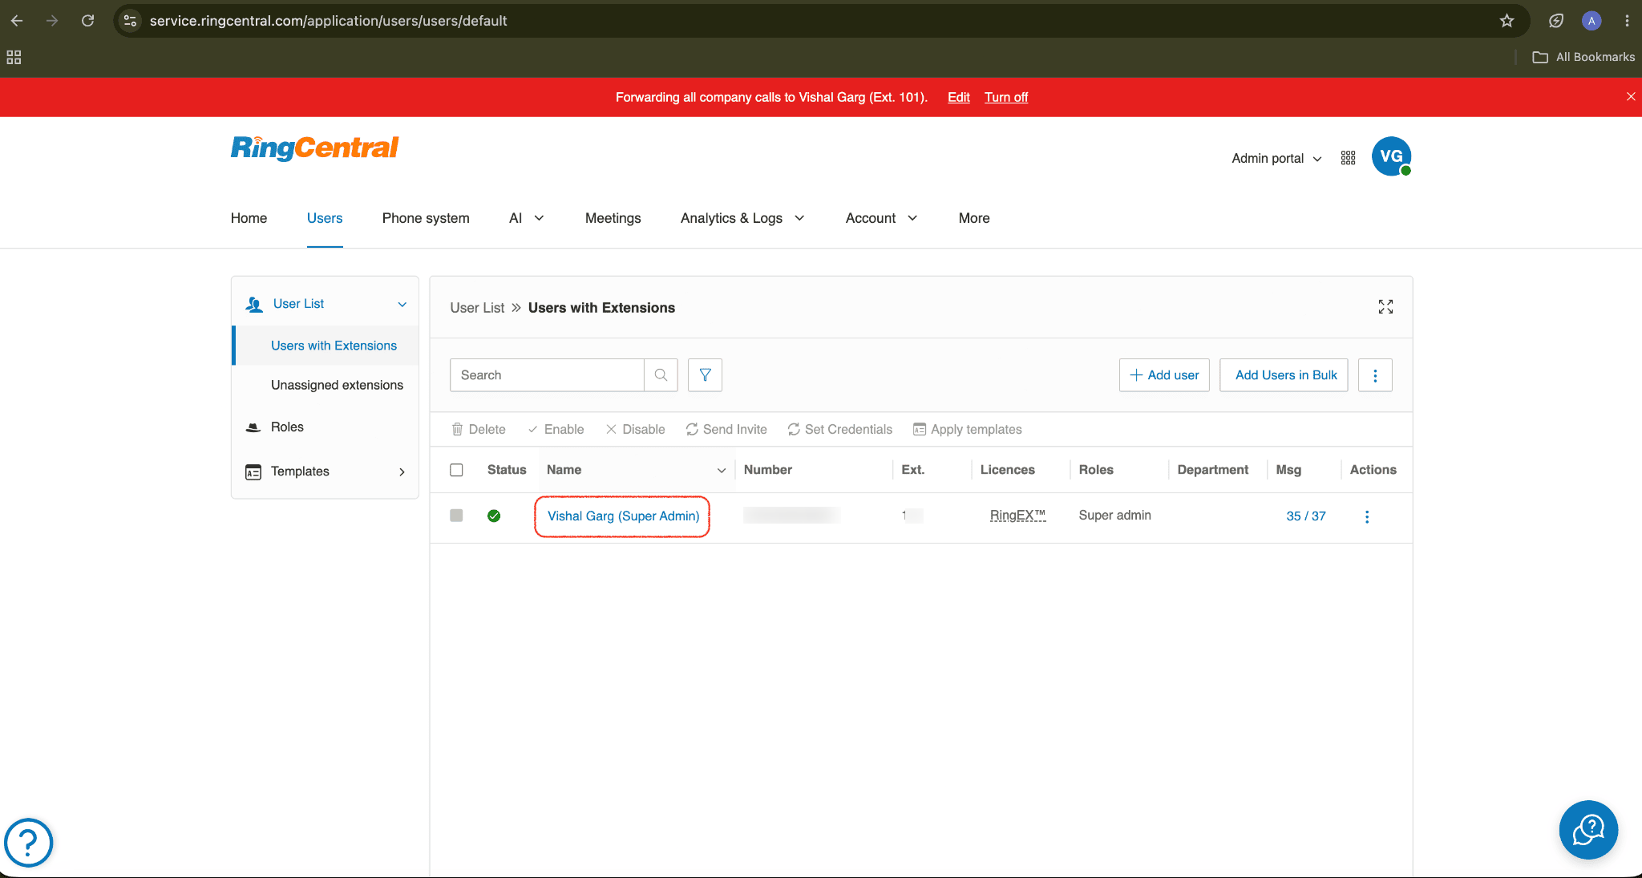The height and width of the screenshot is (878, 1642).
Task: Open the VG profile avatar menu
Action: click(x=1391, y=156)
